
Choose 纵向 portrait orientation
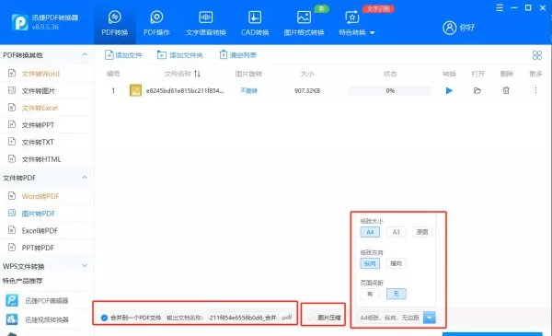[370, 263]
